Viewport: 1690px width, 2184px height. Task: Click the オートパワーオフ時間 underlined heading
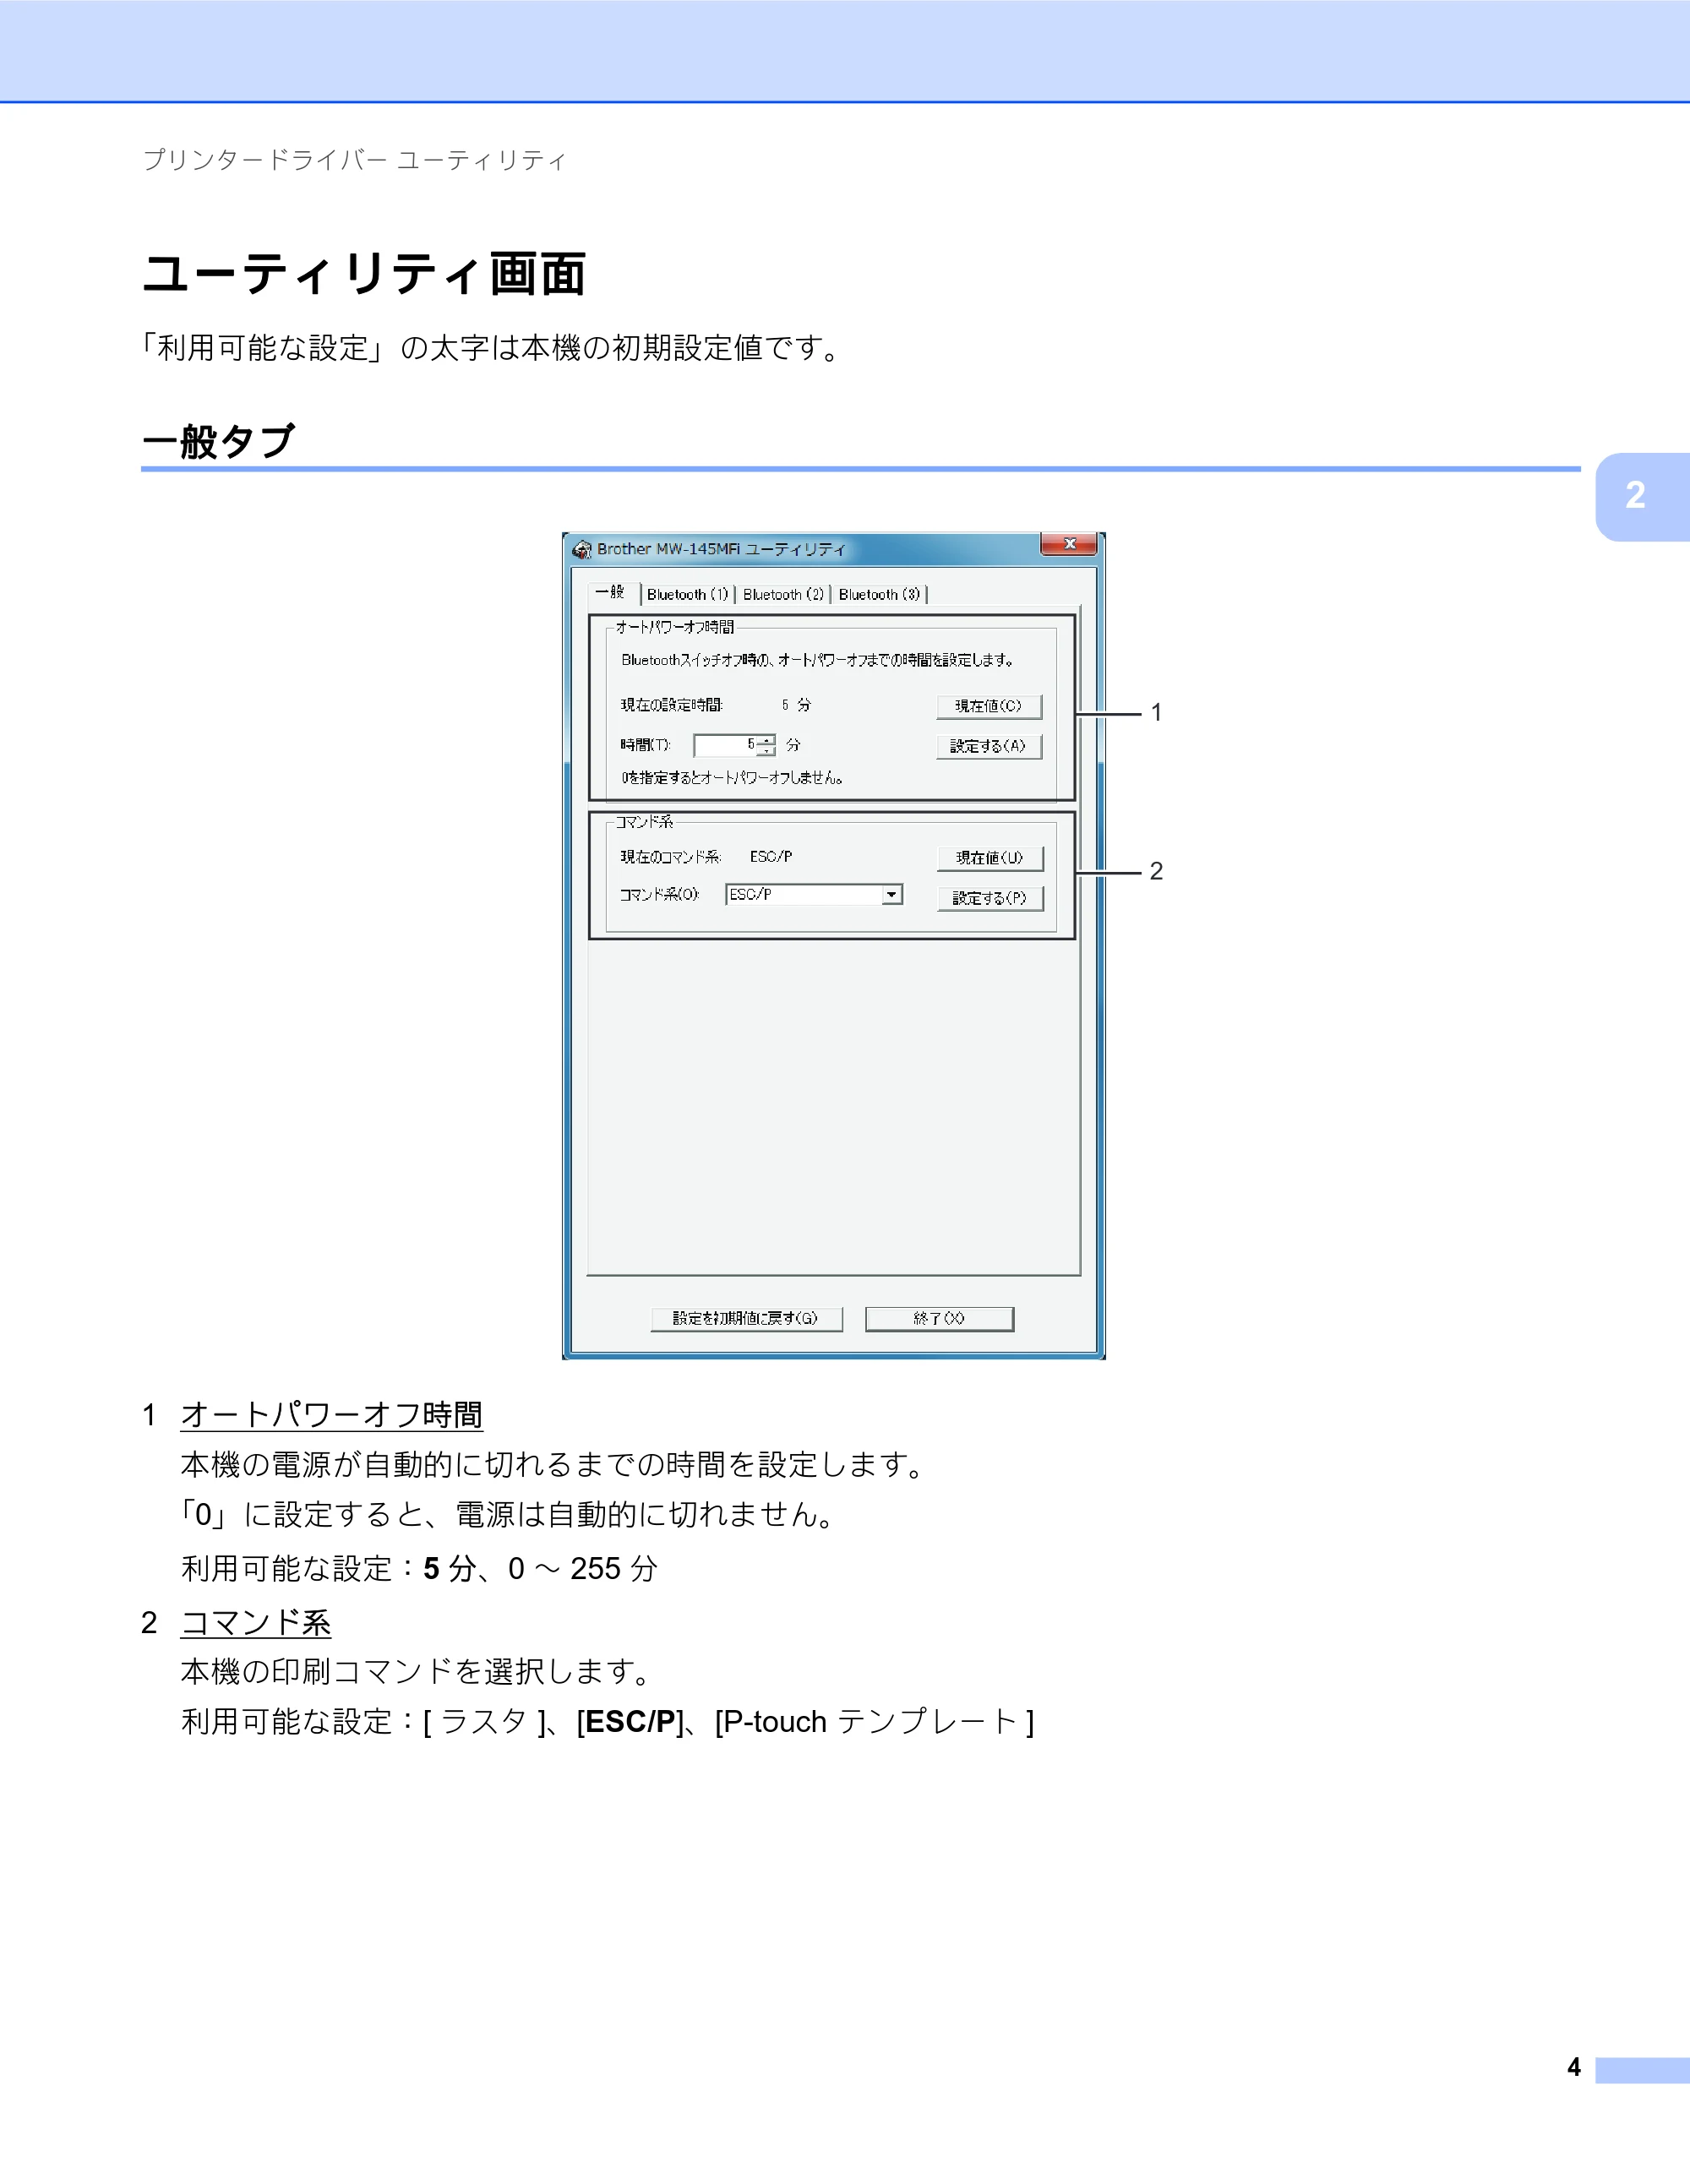(332, 1415)
